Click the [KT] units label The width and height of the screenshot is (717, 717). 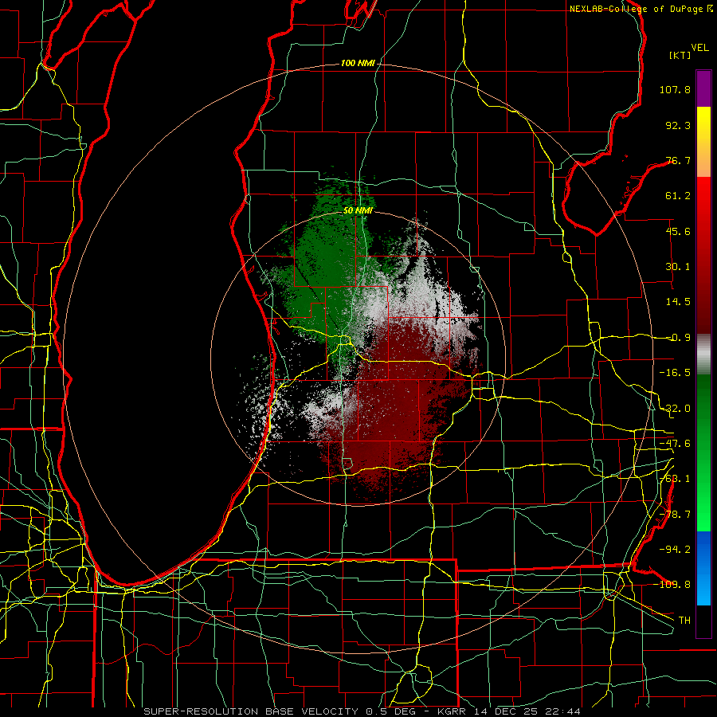[x=680, y=55]
